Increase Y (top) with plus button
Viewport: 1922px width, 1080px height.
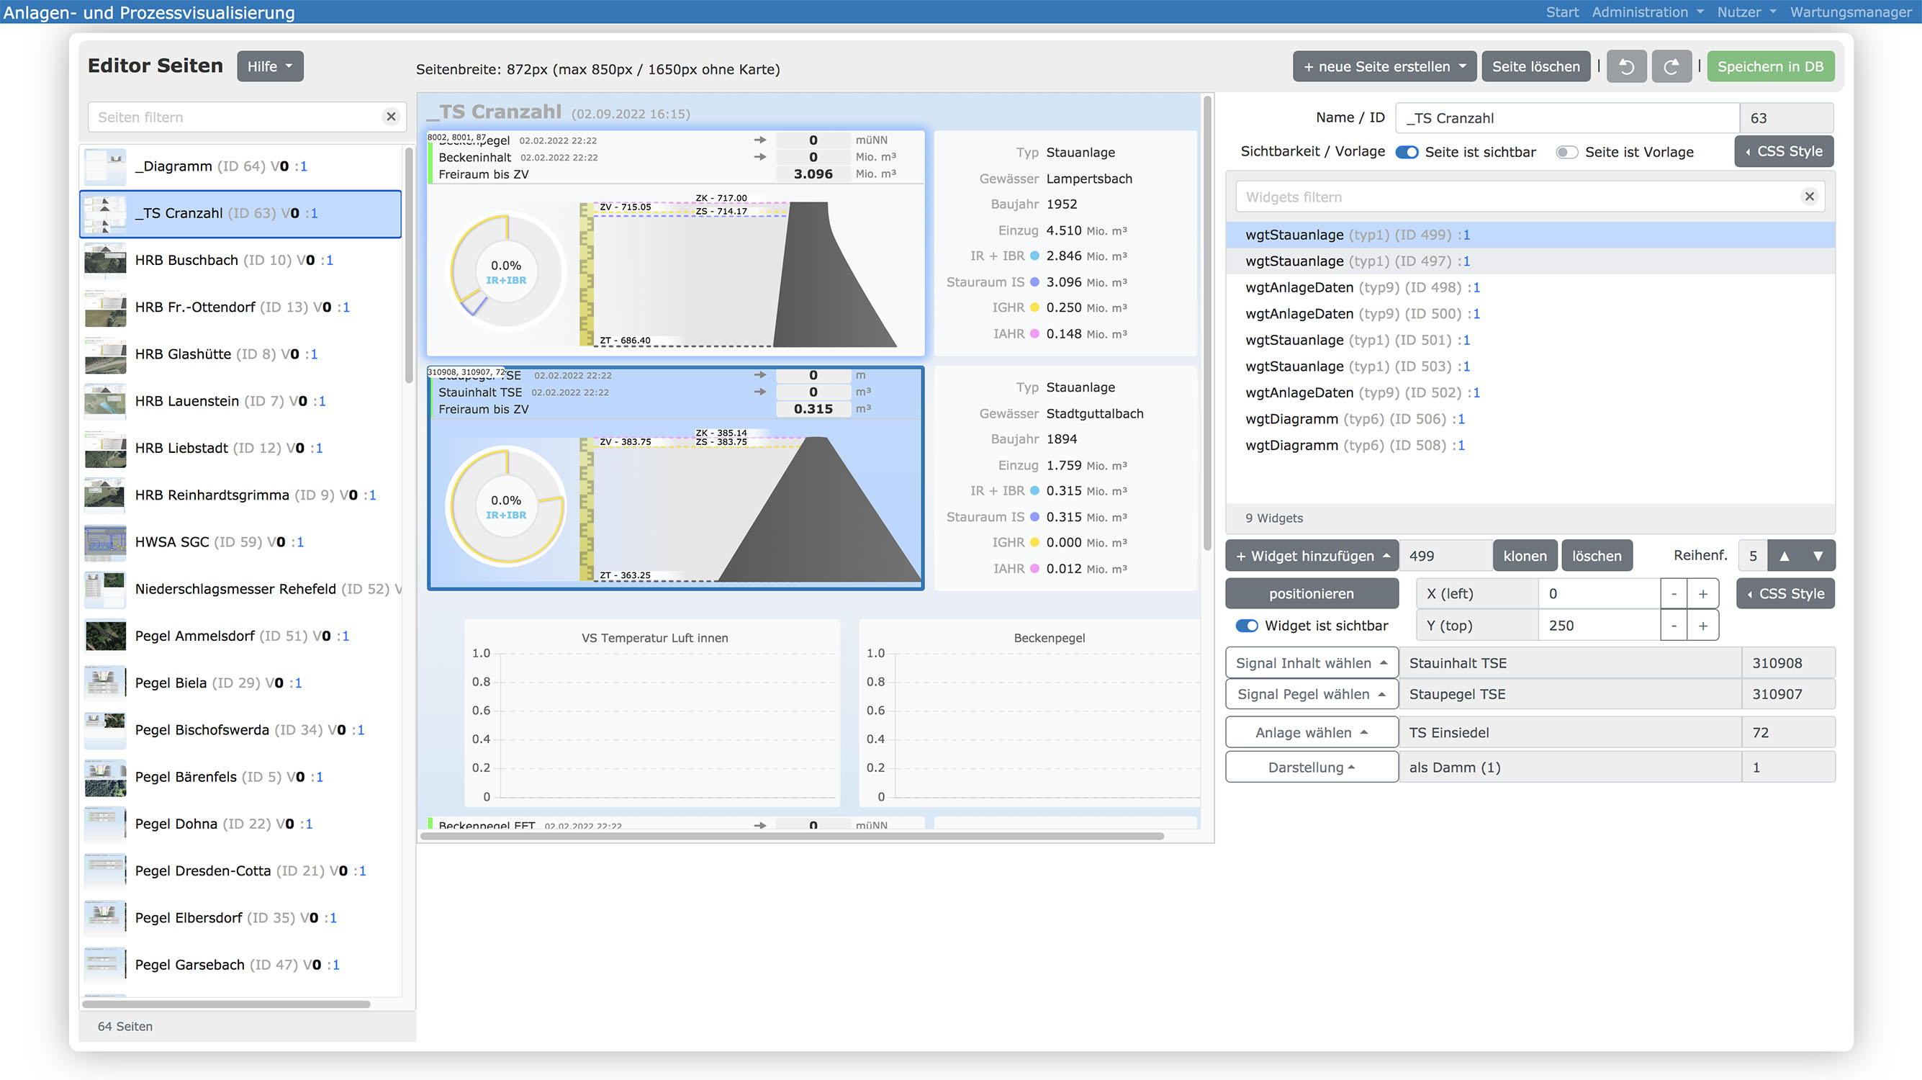tap(1703, 626)
